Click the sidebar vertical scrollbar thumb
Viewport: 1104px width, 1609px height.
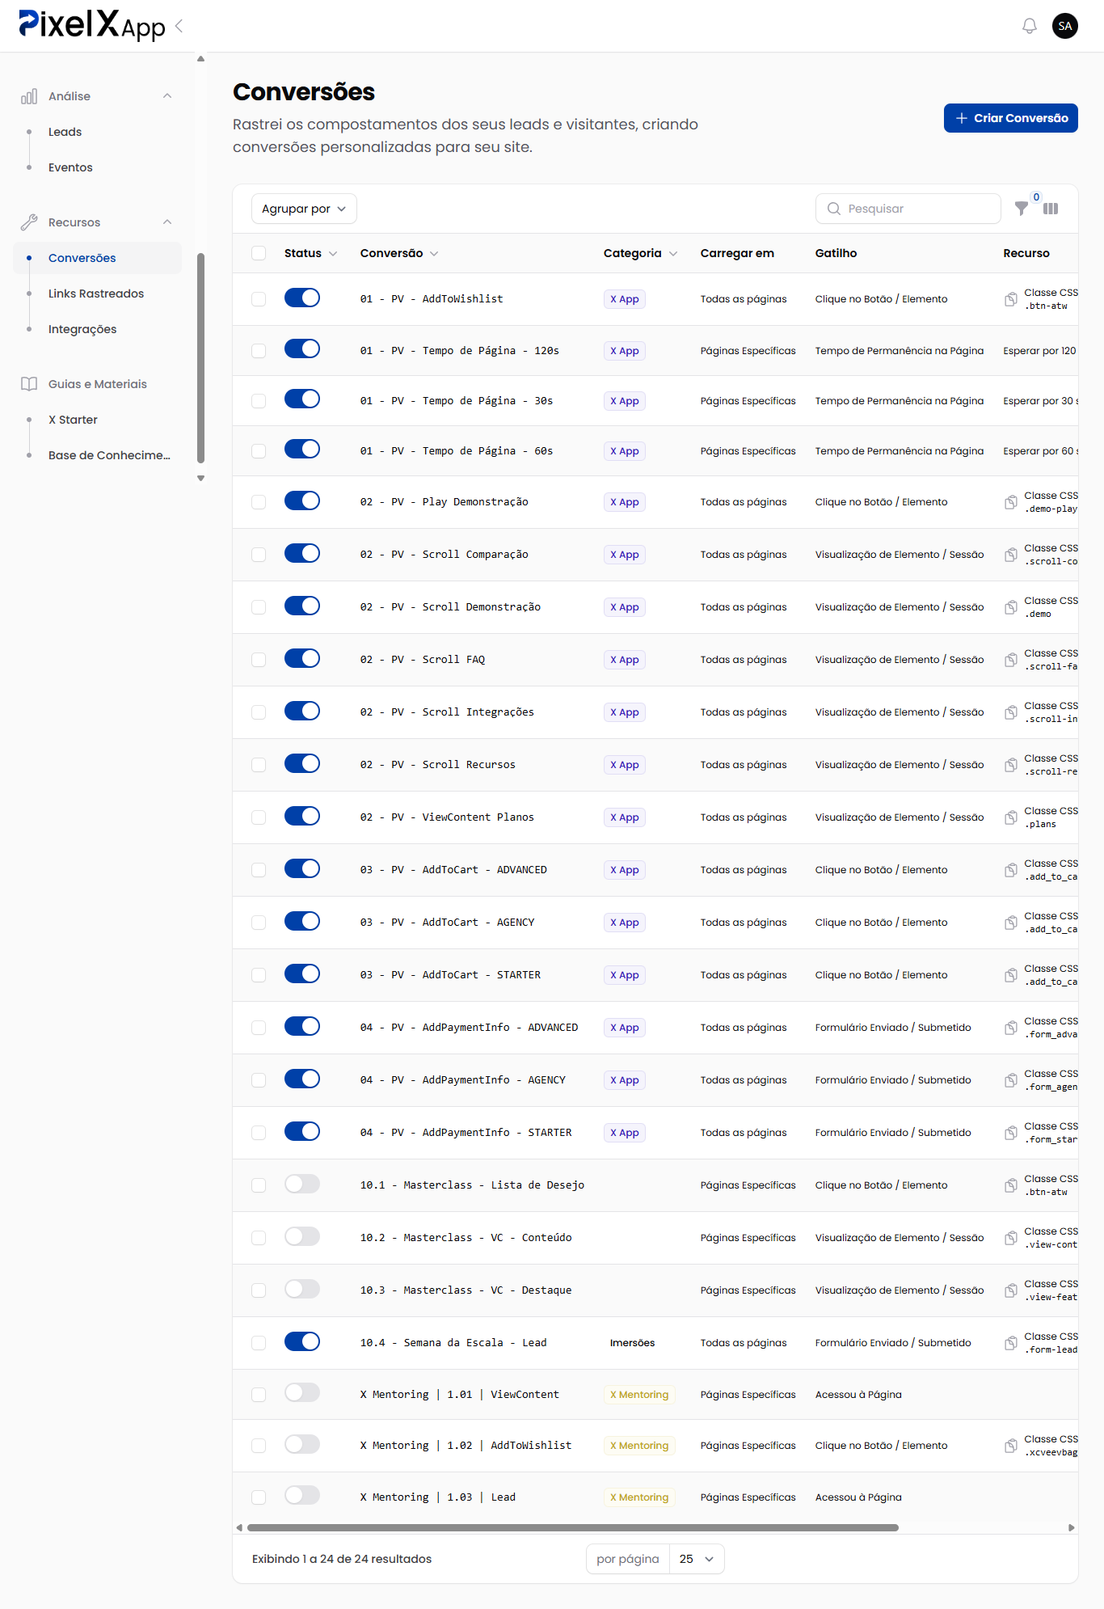point(200,357)
